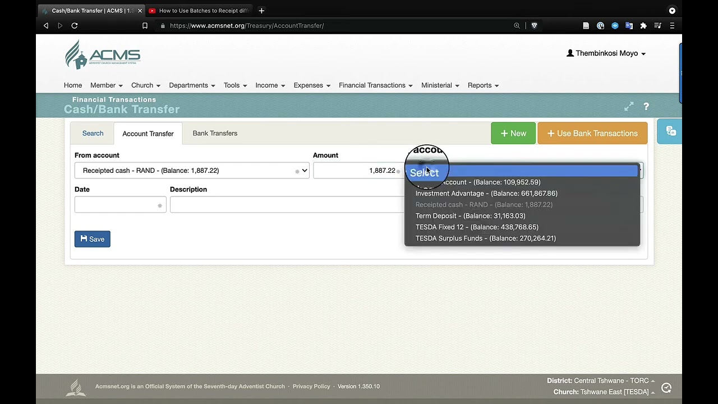Click the blue hexagon eye extension
Screen dimensions: 718x404
[x=615, y=26]
